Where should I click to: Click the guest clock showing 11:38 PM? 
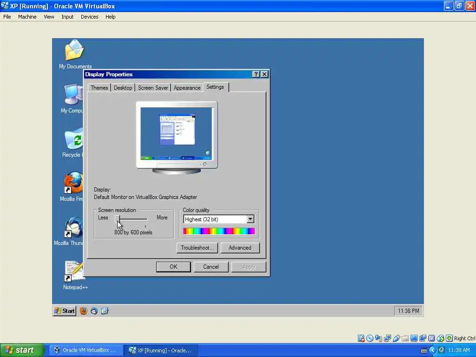(x=408, y=311)
